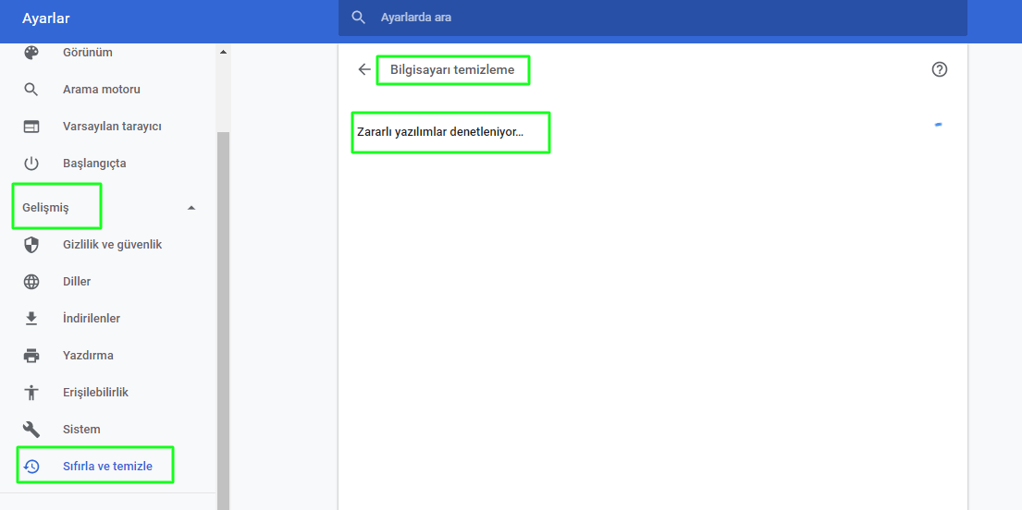
Task: Select Sıfırla ve temizle in sidebar
Action: point(107,467)
